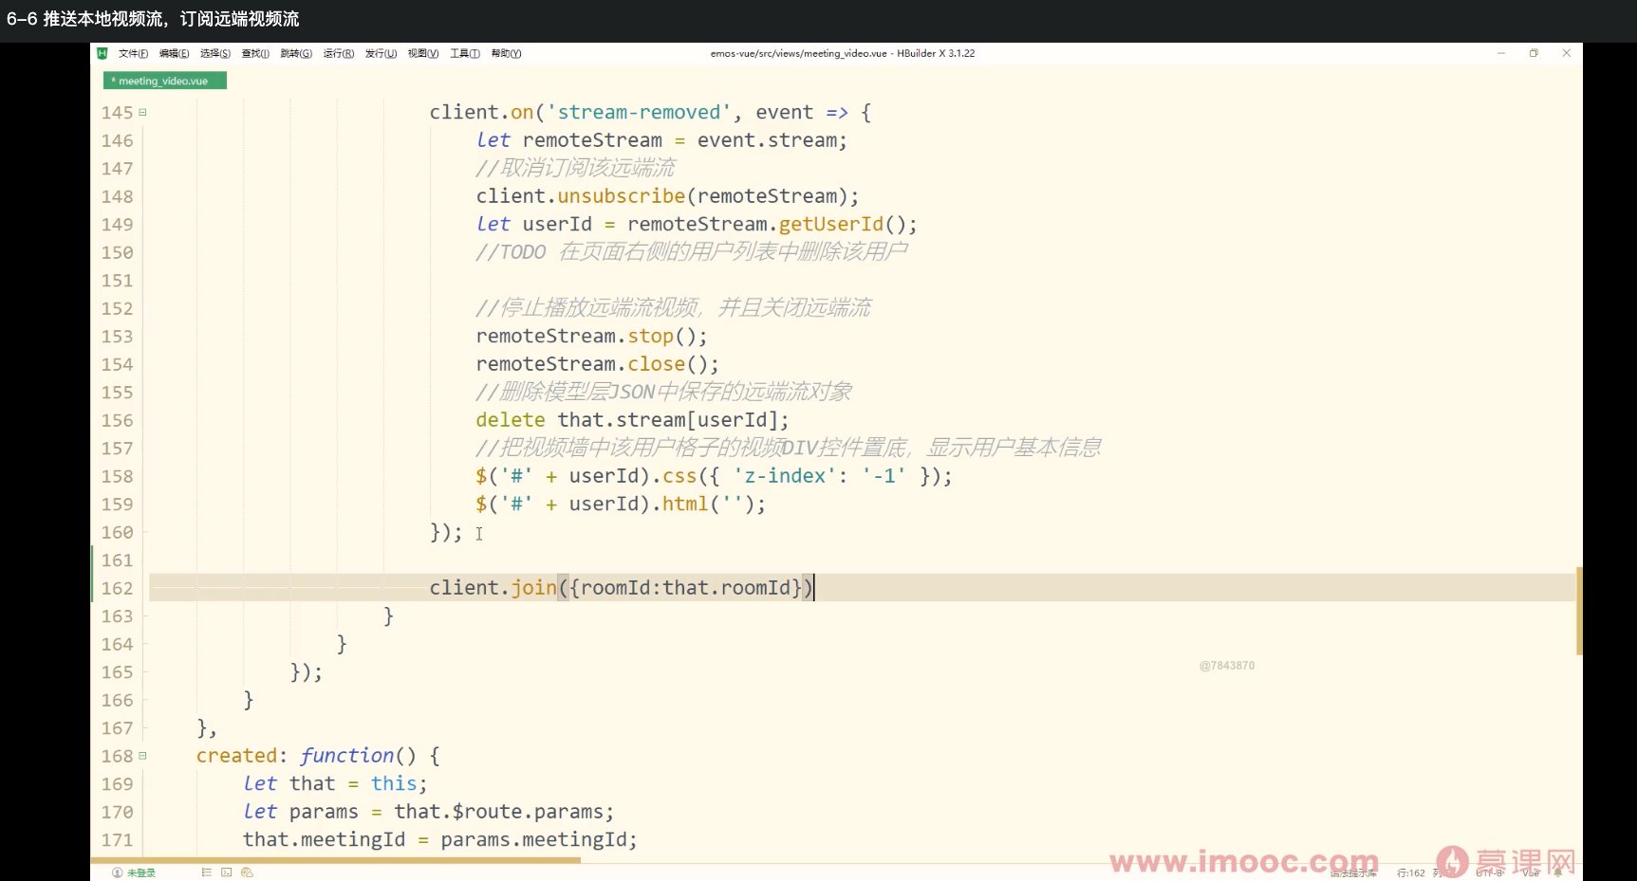Click '$route' on line 170

tap(488, 812)
